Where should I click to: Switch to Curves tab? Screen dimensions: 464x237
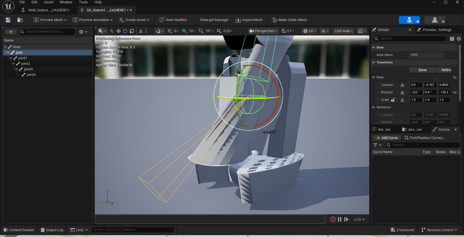pyautogui.click(x=444, y=130)
